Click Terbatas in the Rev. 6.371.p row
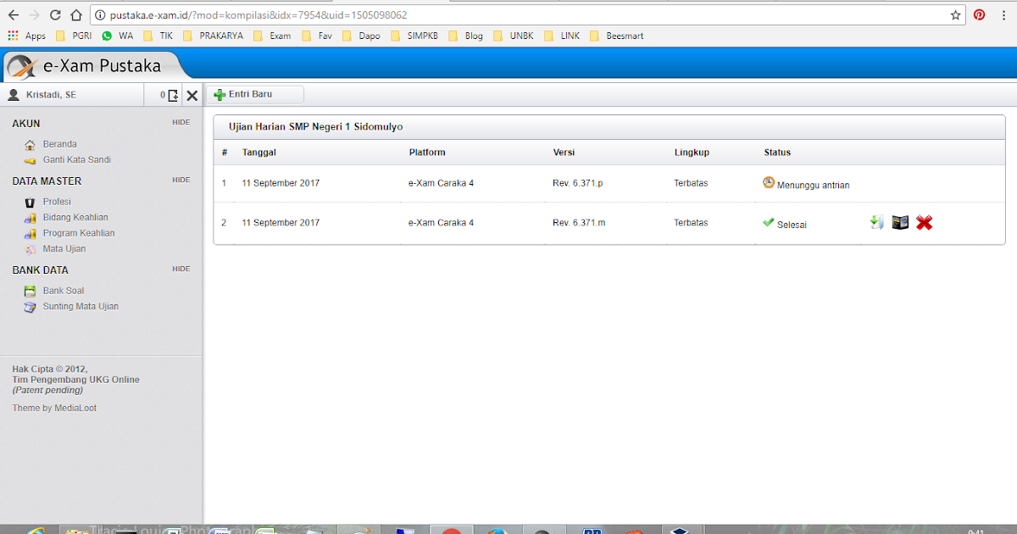Image resolution: width=1017 pixels, height=534 pixels. click(691, 183)
